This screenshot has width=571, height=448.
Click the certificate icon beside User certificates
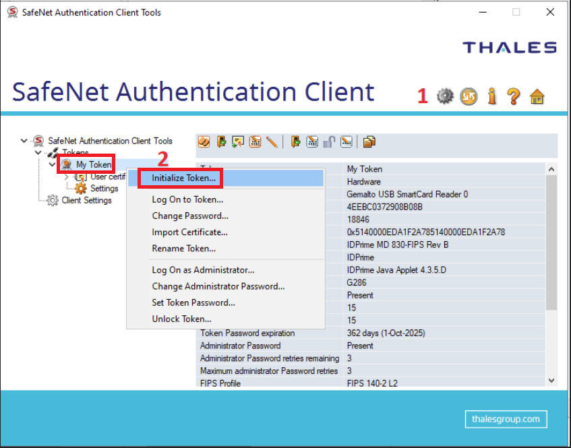81,177
